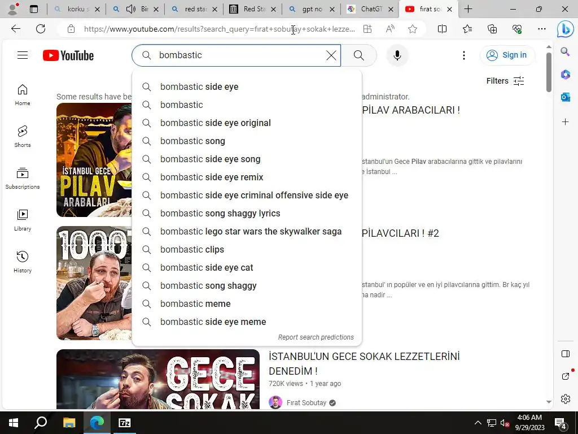Select suggestion bombastic song shaggy lyrics
Image resolution: width=578 pixels, height=434 pixels.
(247, 213)
